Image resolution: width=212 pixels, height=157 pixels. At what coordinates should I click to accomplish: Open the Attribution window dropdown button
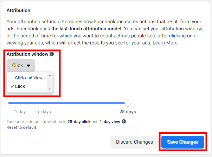point(21,65)
